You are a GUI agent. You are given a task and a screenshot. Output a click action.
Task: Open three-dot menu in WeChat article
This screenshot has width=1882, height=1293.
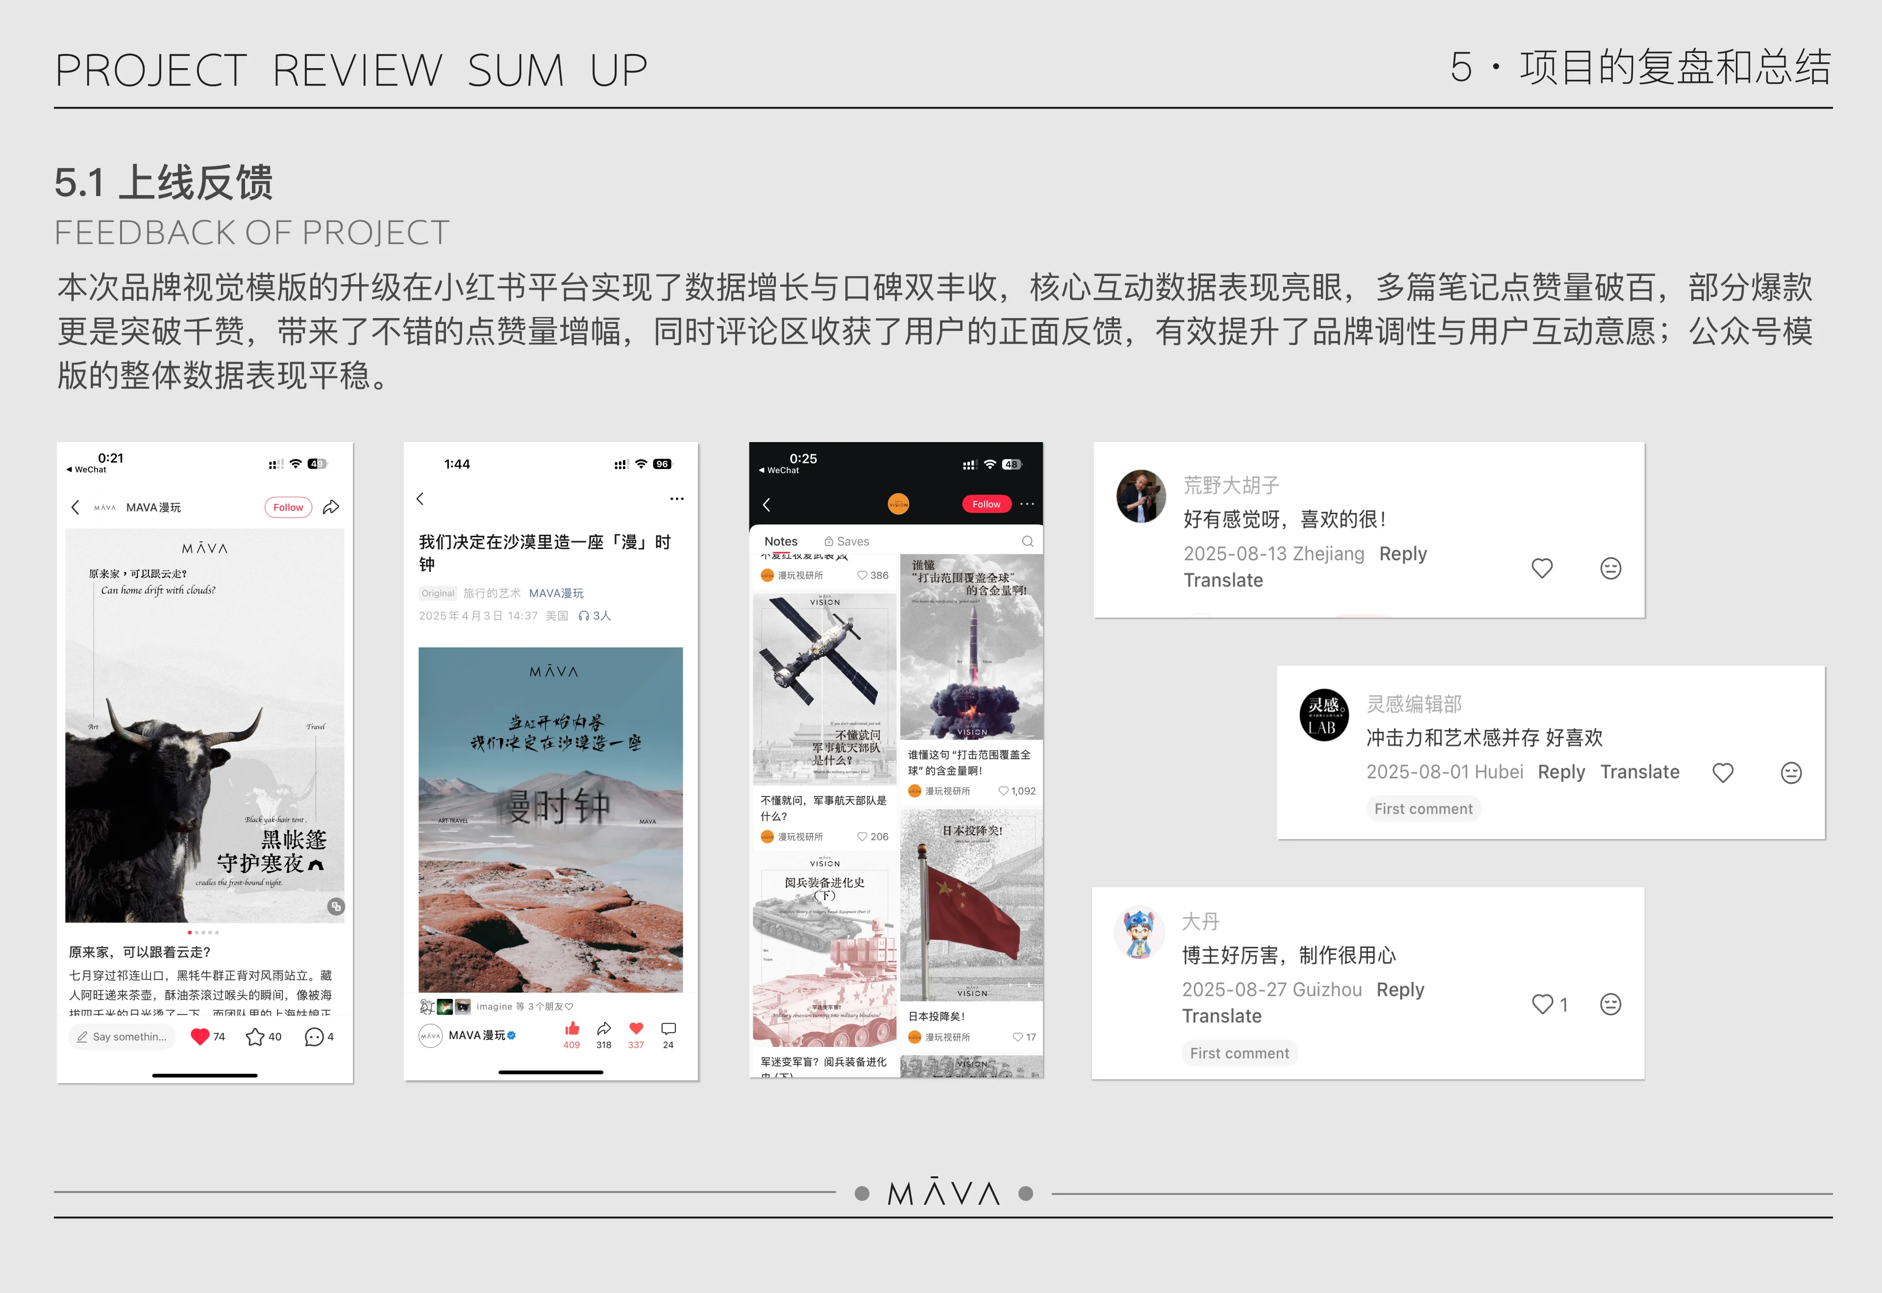pos(676,498)
